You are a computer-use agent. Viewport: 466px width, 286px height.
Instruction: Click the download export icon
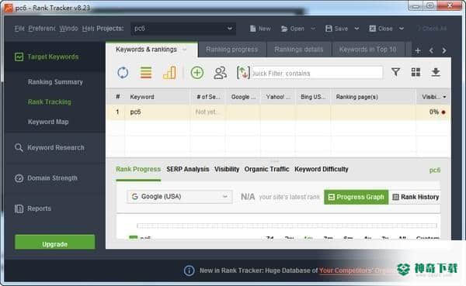436,72
